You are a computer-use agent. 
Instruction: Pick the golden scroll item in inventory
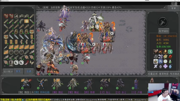point(26,21)
